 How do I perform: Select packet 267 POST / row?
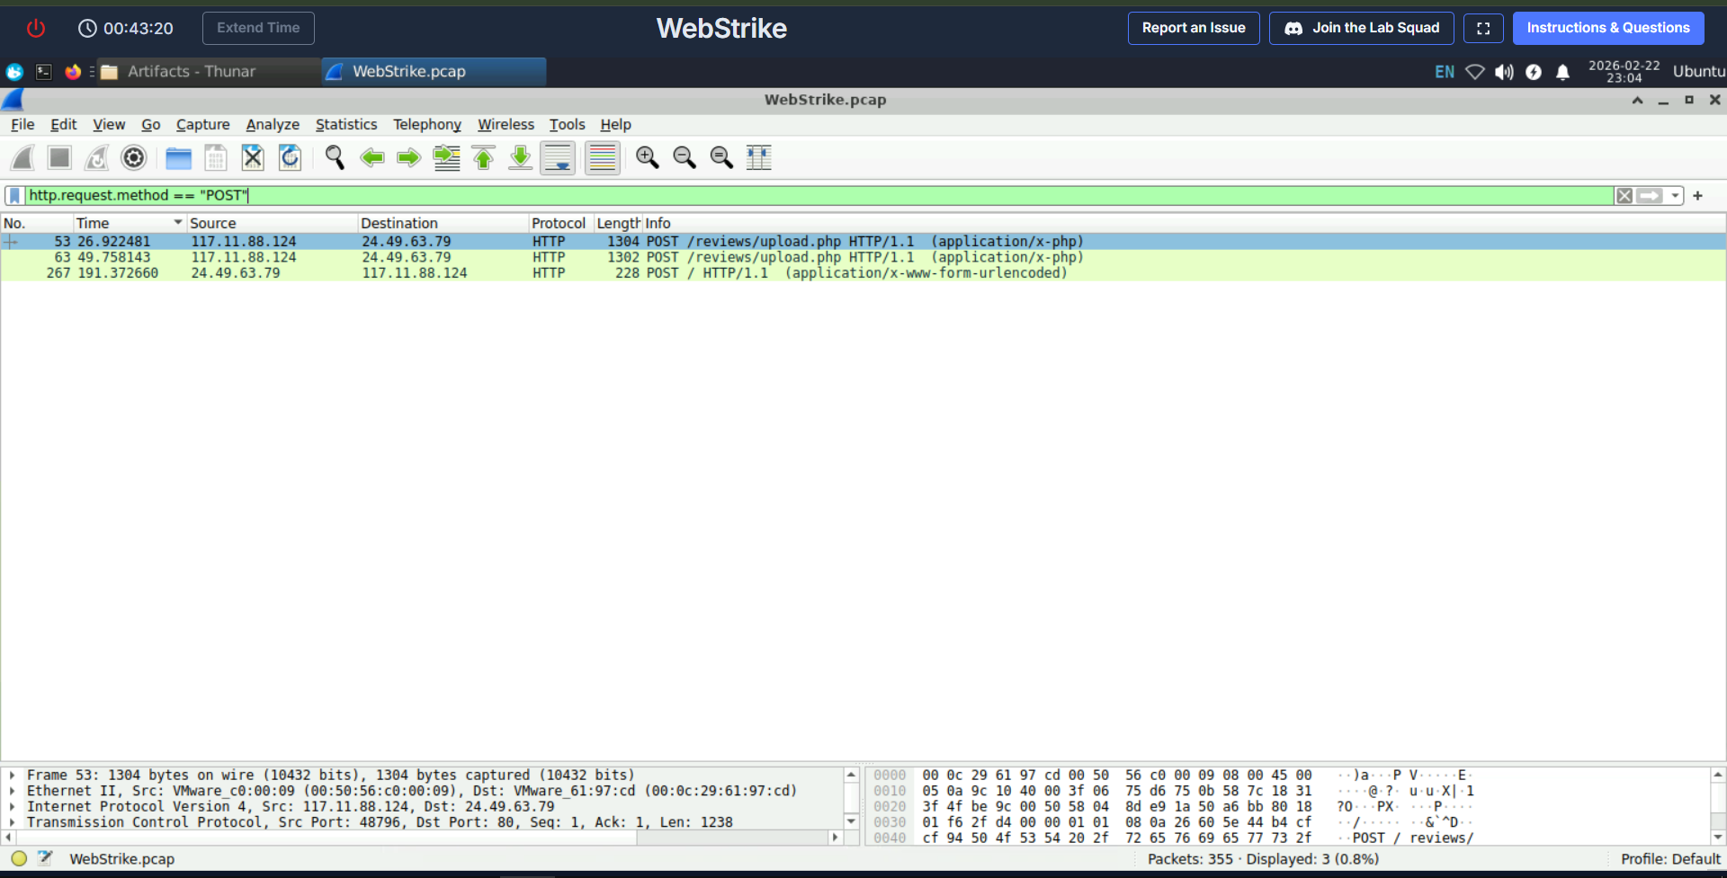[x=863, y=273]
